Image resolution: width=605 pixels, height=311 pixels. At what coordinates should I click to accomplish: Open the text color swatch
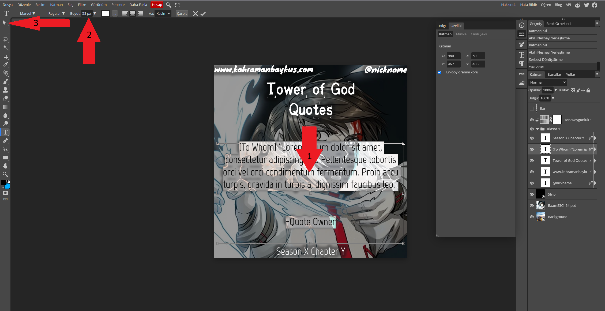click(x=106, y=13)
